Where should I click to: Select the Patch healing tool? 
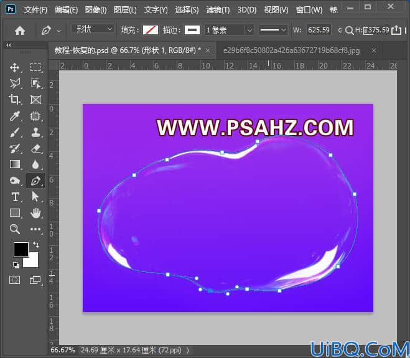tap(35, 116)
